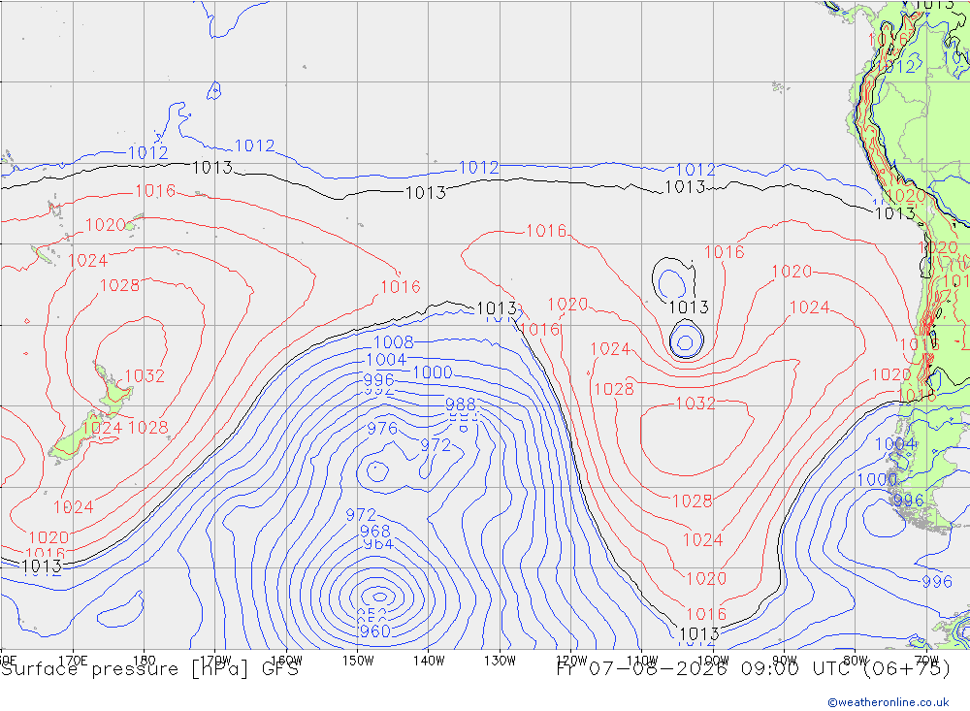Select the 150W longitude axis label
This screenshot has width=970, height=711.
(358, 661)
